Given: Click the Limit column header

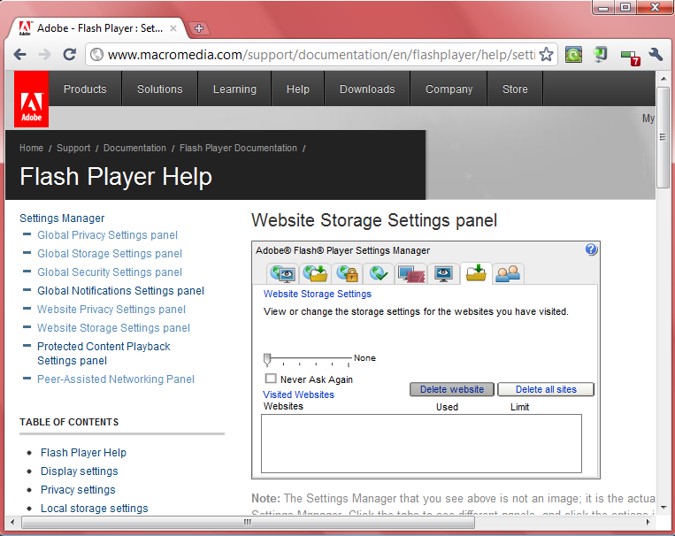Looking at the screenshot, I should (x=519, y=407).
